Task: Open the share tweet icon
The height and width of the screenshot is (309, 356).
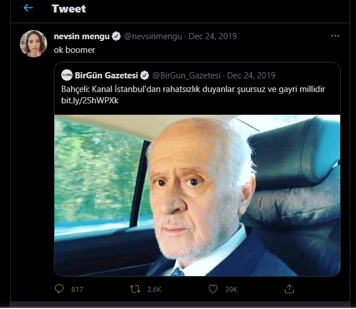Action: coord(290,289)
